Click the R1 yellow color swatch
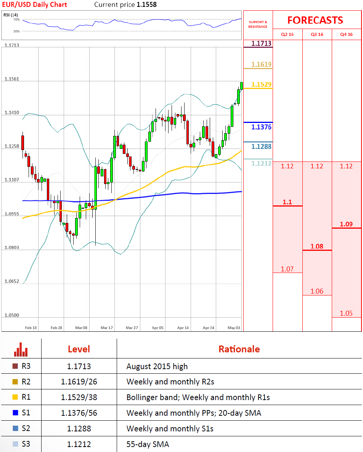363x452 pixels. coord(15,397)
